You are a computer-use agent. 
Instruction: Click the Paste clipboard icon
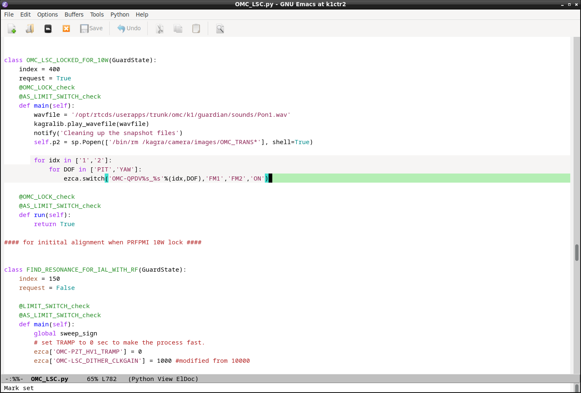[196, 29]
